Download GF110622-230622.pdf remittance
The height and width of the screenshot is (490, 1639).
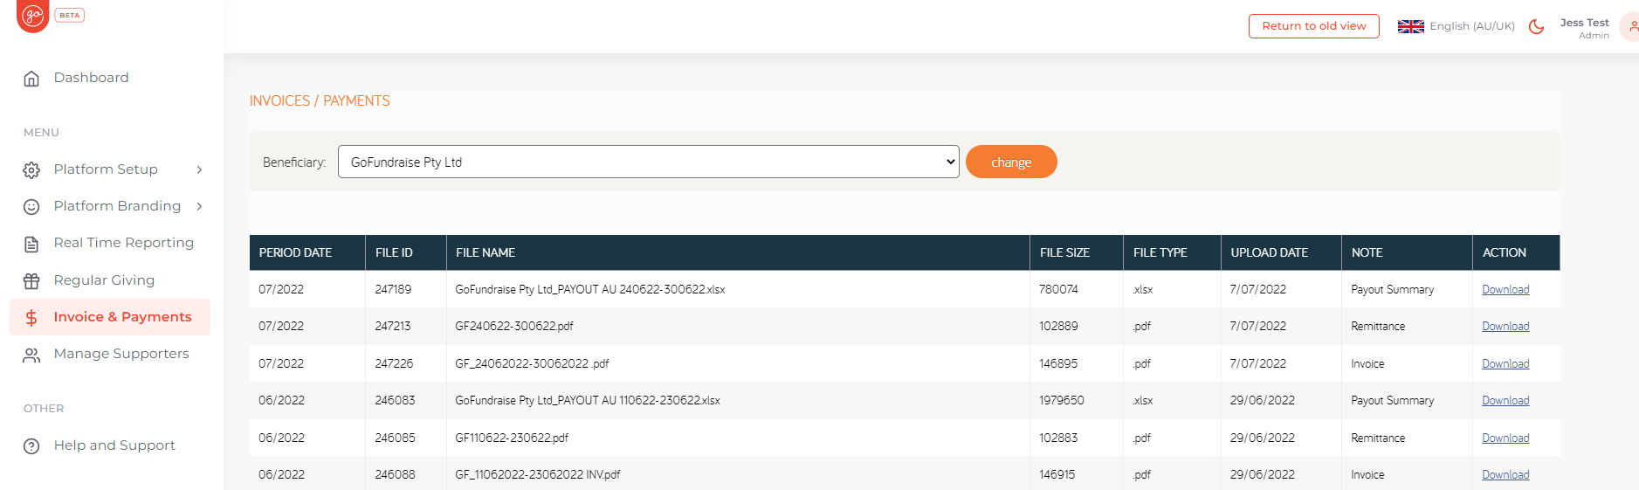1505,438
